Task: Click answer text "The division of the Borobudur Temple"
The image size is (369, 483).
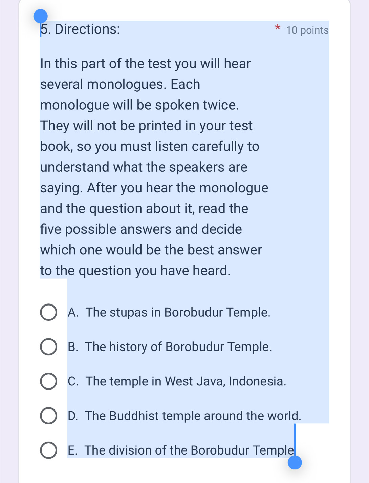Action: point(189,450)
